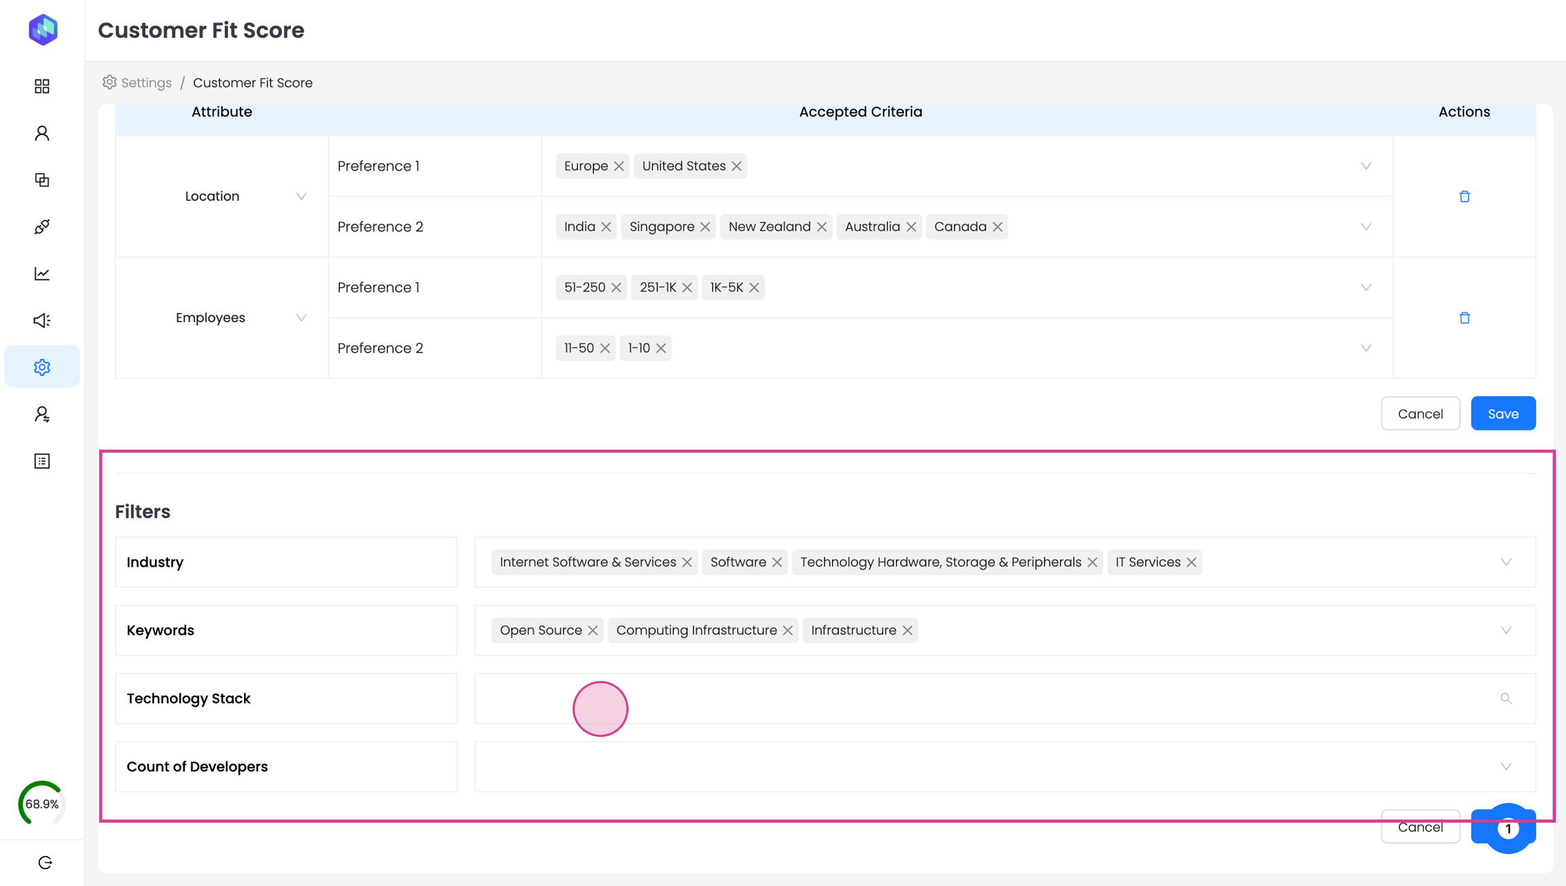Open Count of Developers dropdown
This screenshot has height=886, width=1566.
tap(1506, 766)
